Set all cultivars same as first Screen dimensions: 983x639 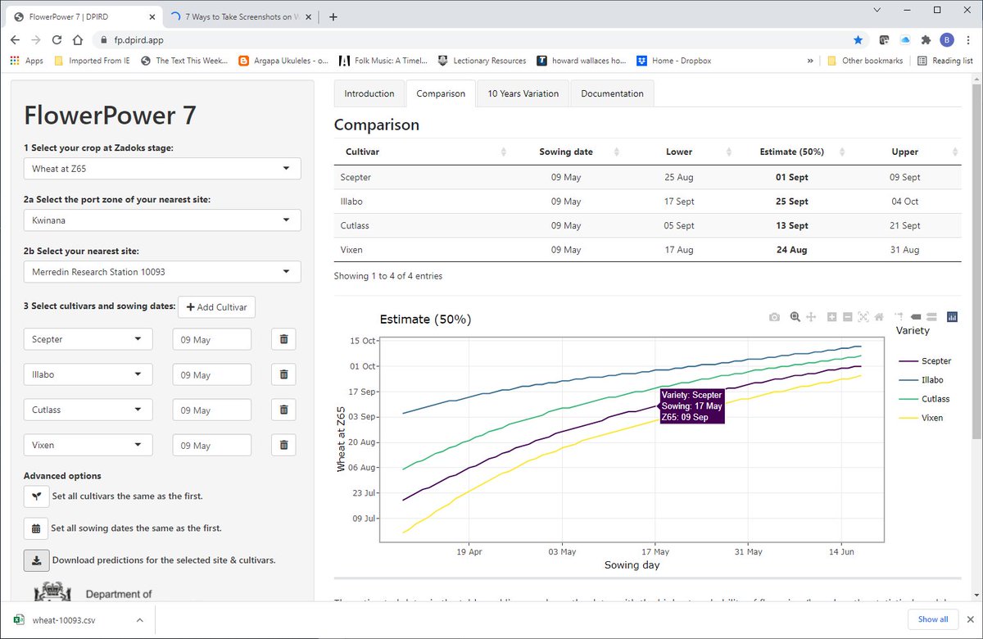coord(36,496)
